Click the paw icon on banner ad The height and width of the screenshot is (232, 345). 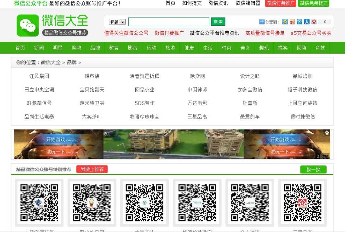[x=327, y=132]
